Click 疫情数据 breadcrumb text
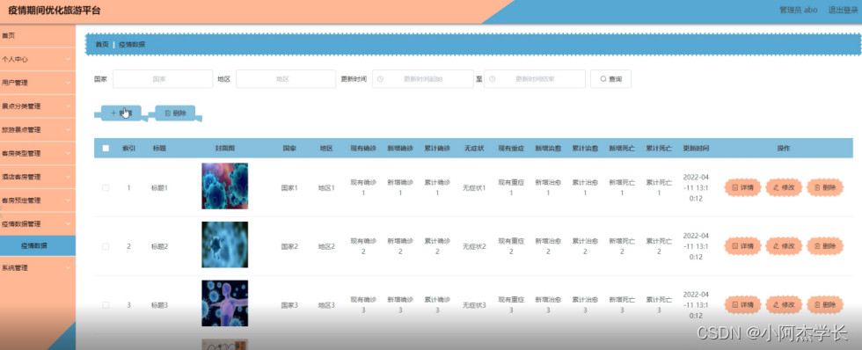The width and height of the screenshot is (862, 350). (132, 45)
